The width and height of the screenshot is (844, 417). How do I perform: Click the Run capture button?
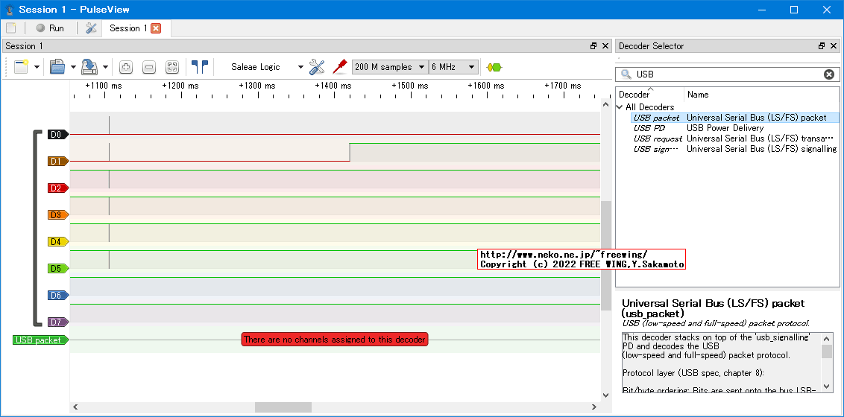tap(50, 28)
